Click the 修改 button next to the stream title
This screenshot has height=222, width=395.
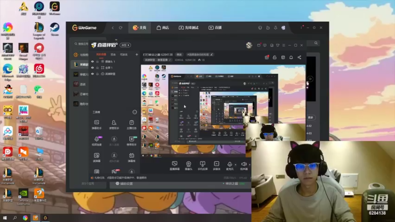[179, 55]
